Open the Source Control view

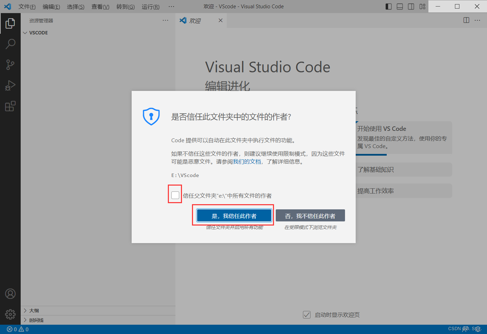[10, 65]
